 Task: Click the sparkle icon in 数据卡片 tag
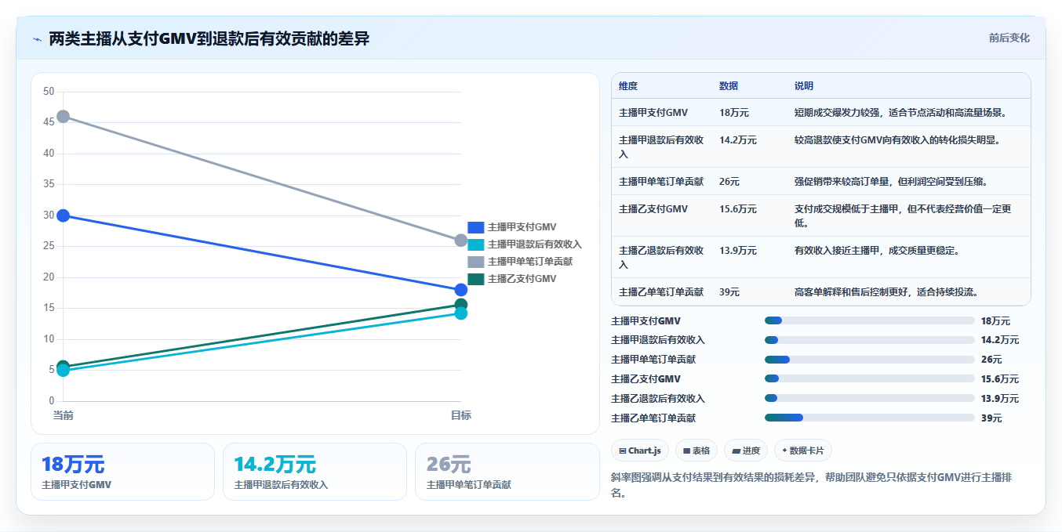coord(784,451)
